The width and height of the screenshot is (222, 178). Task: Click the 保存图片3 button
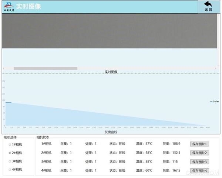(x=199, y=162)
